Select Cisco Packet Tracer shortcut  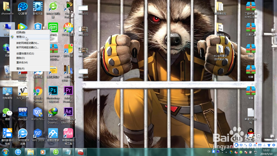click(68, 10)
